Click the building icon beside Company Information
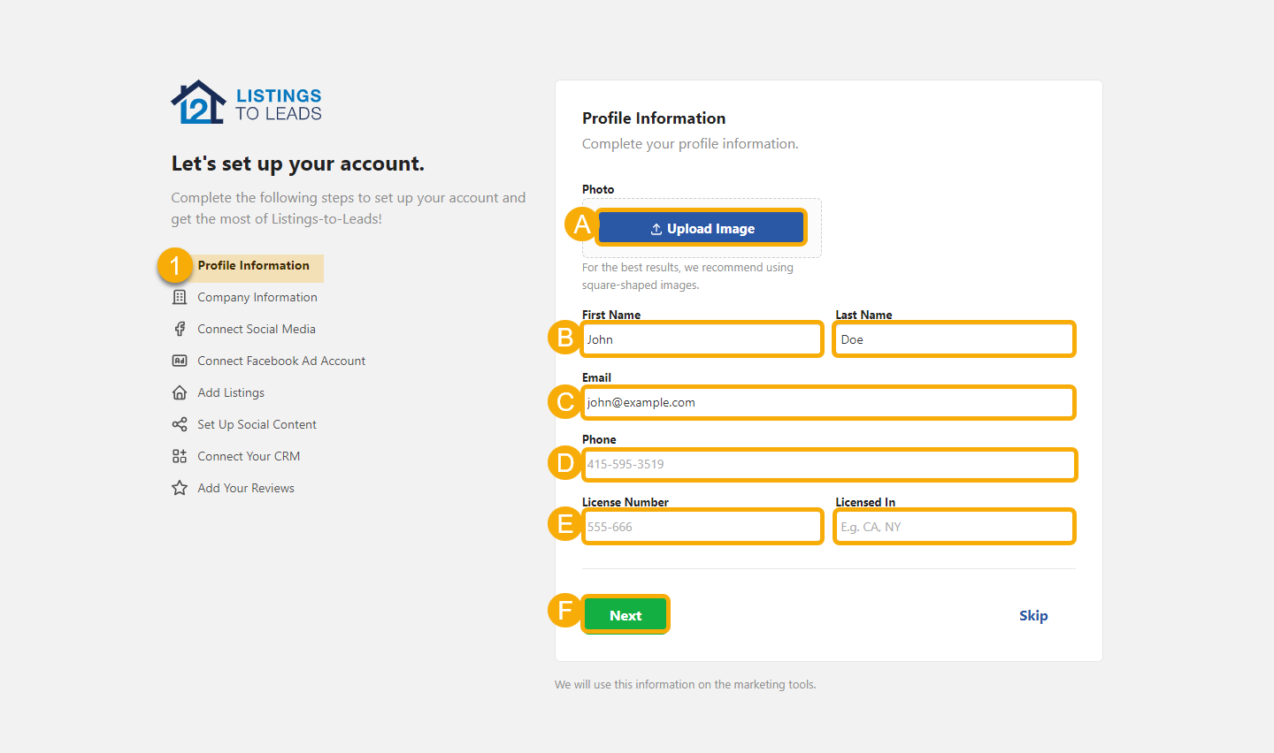1274x753 pixels. pos(180,297)
